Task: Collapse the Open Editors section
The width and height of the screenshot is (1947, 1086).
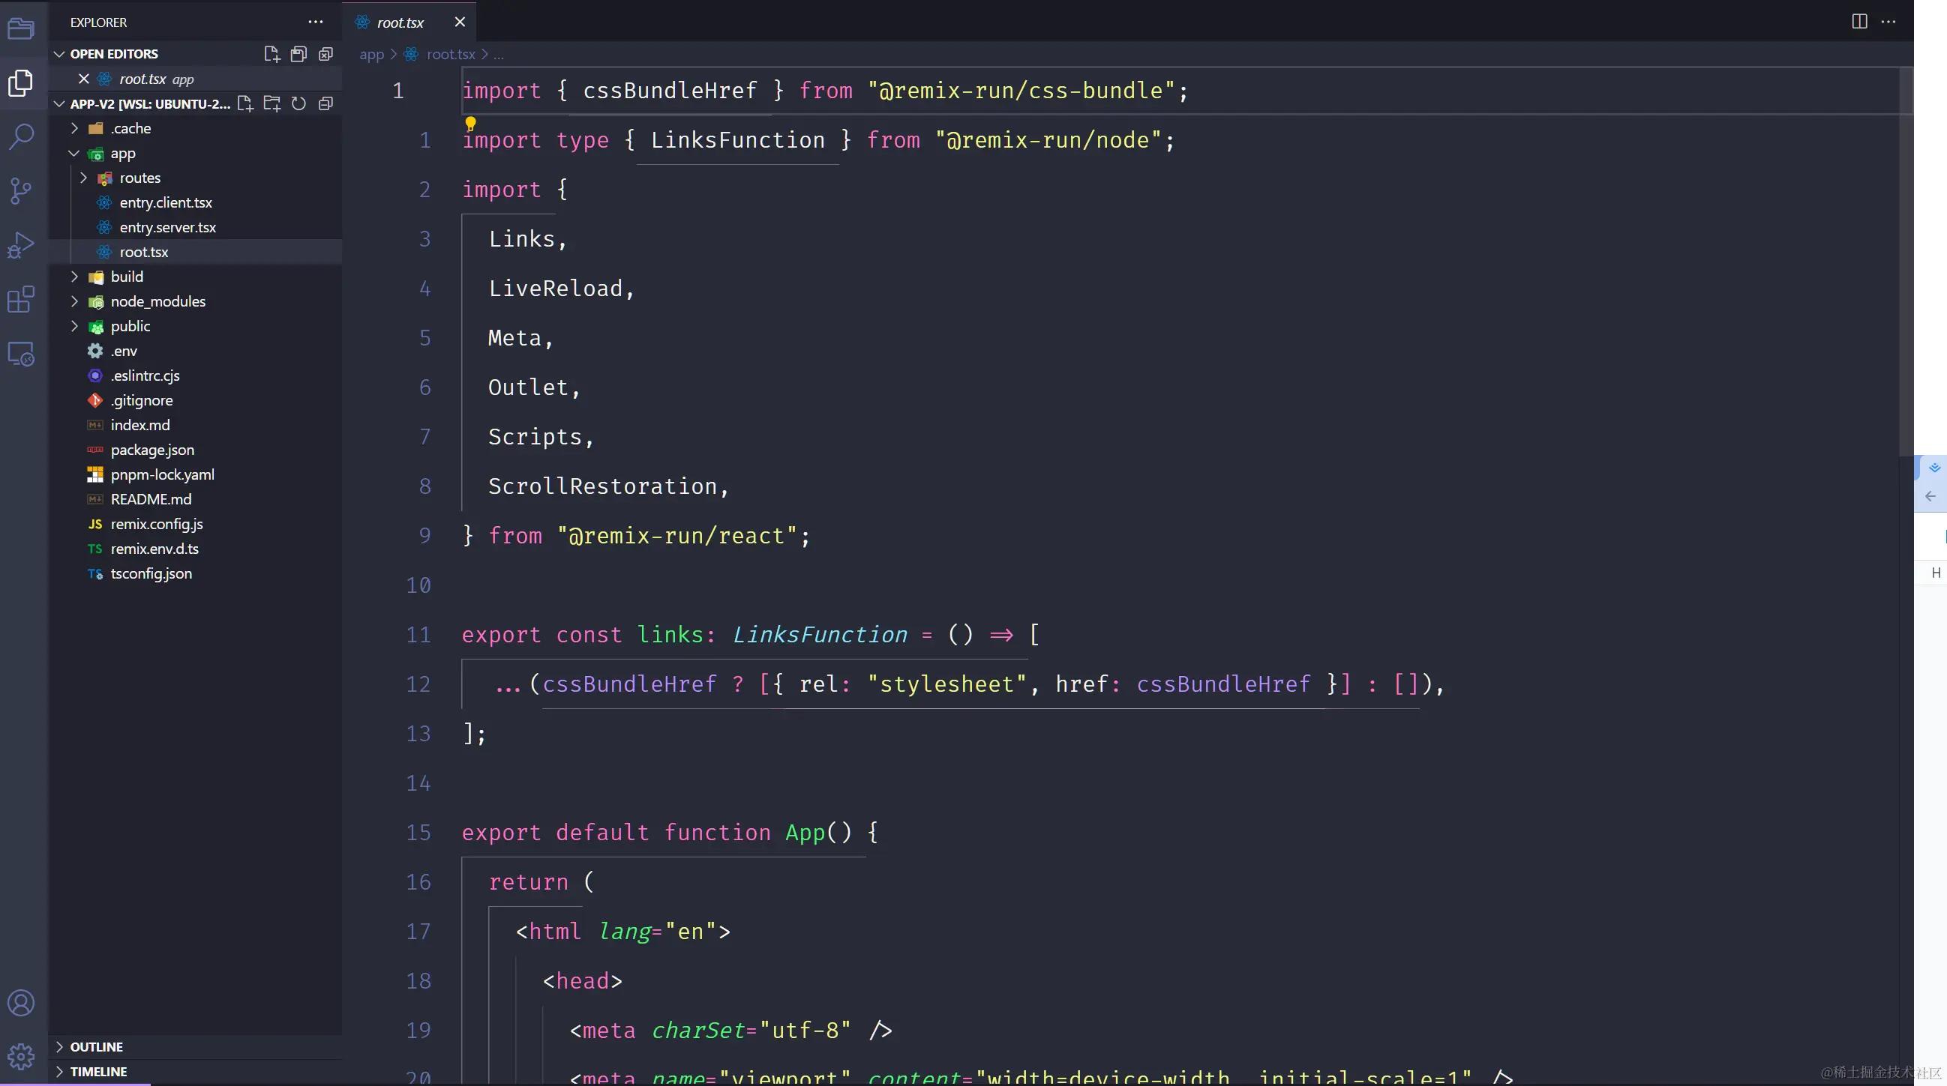Action: pos(59,54)
